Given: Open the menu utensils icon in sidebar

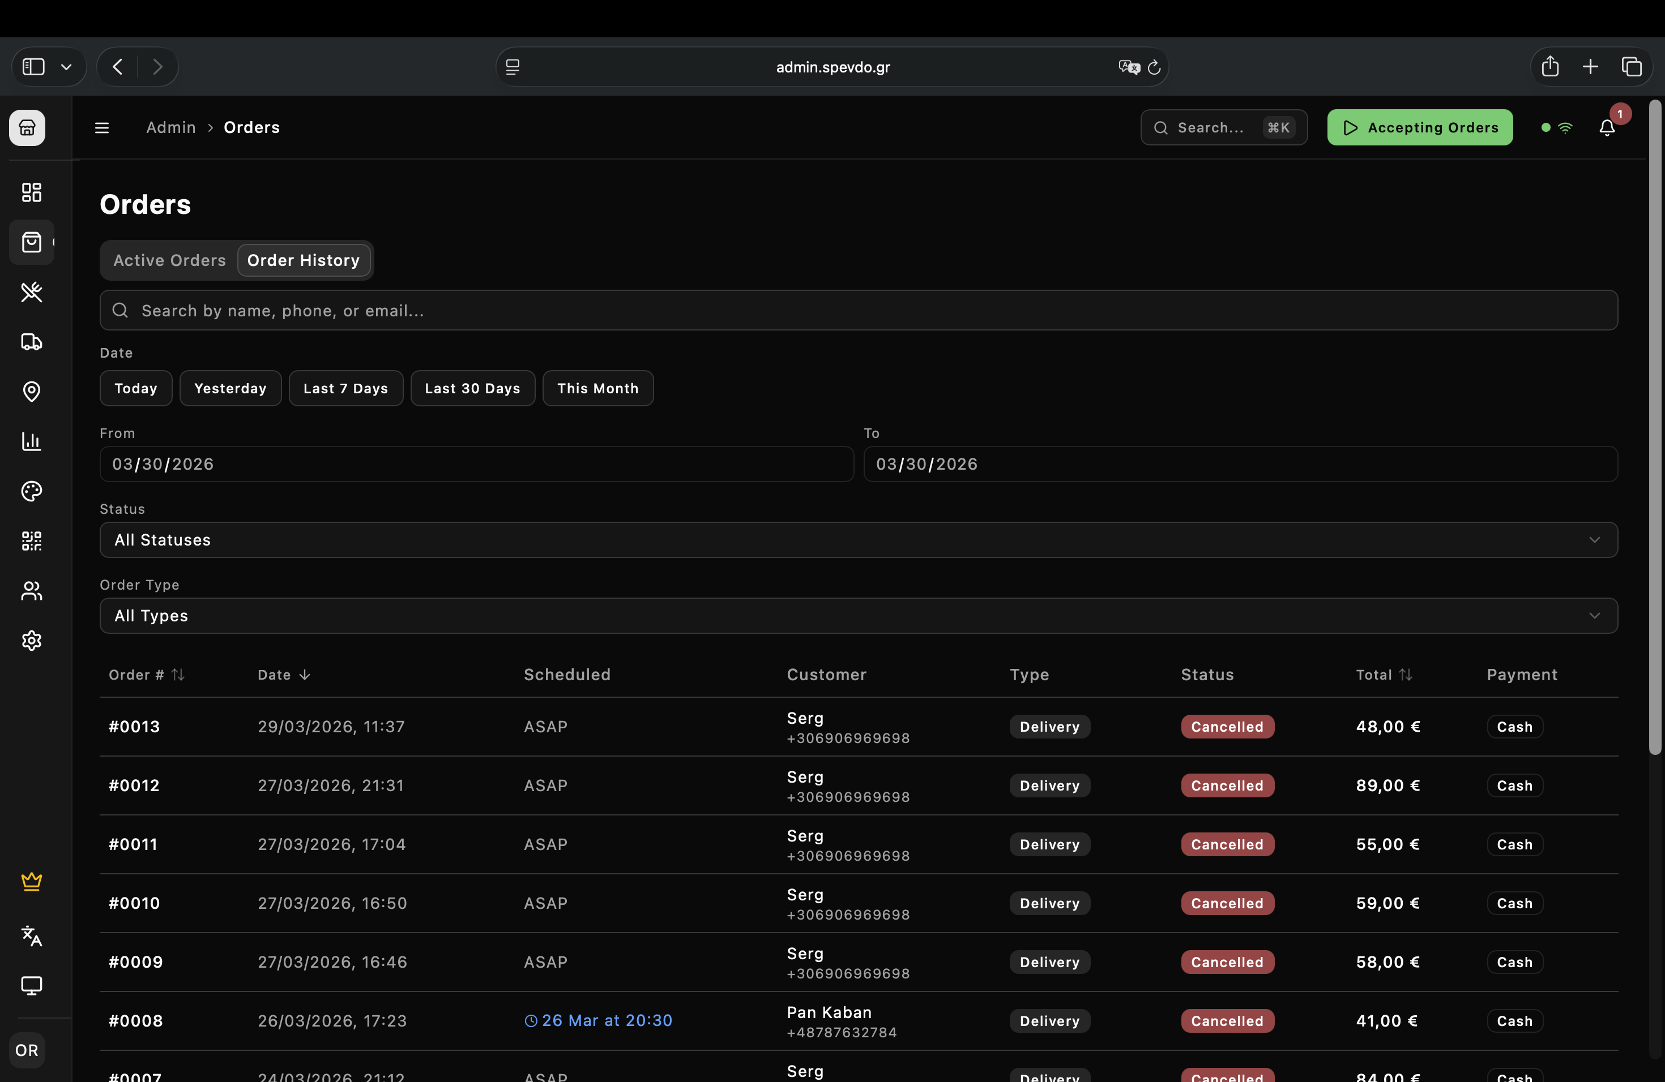Looking at the screenshot, I should coord(32,291).
